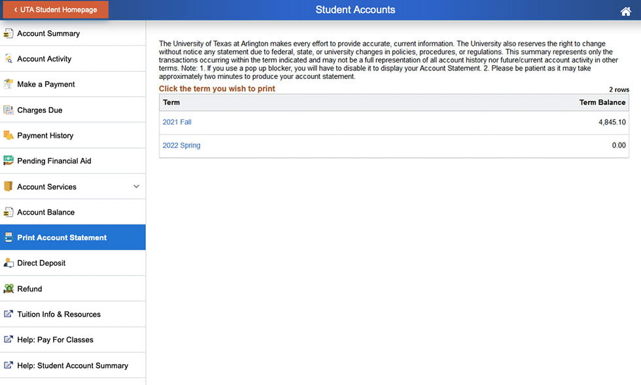This screenshot has width=641, height=385.
Task: Open Help: Pay For Classes
Action: (54, 339)
